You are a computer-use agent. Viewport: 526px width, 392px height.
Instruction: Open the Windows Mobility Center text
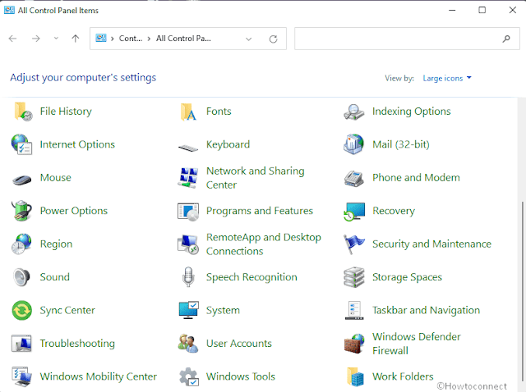pos(99,376)
